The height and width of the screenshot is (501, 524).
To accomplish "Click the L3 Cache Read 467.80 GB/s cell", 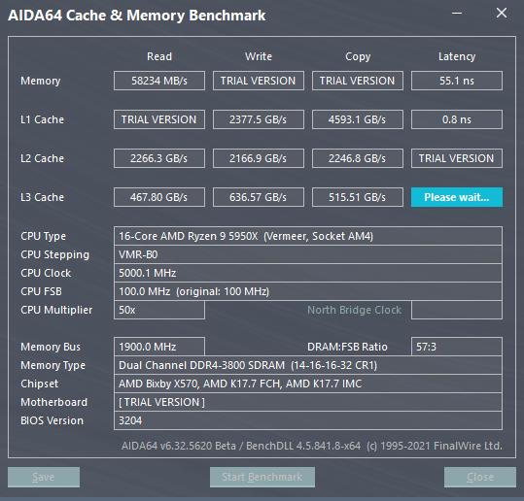I will pyautogui.click(x=159, y=197).
